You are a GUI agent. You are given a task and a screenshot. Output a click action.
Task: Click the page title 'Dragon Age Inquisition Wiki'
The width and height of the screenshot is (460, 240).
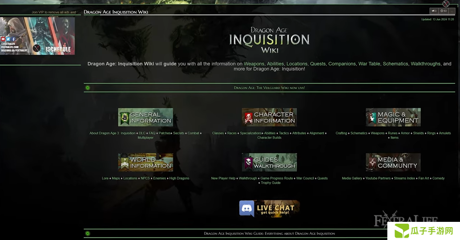(116, 12)
